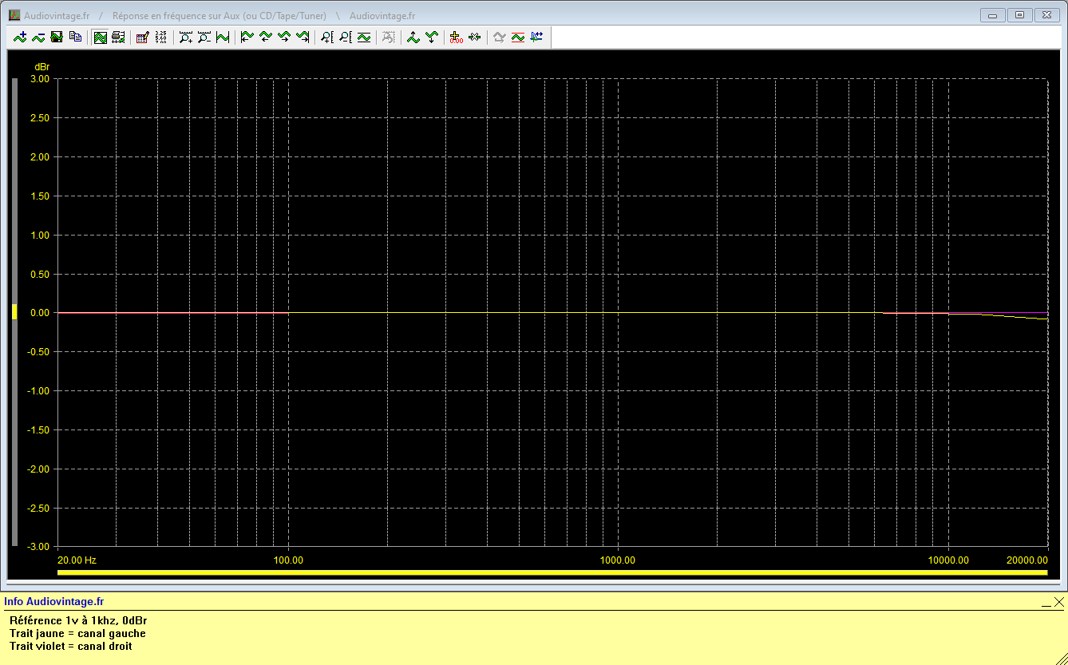Restore the main window size
This screenshot has width=1068, height=665.
pyautogui.click(x=1019, y=15)
